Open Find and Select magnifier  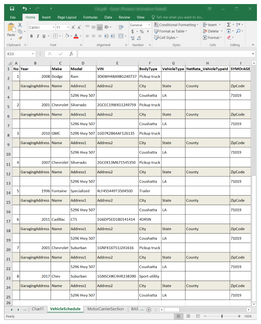pos(238,31)
